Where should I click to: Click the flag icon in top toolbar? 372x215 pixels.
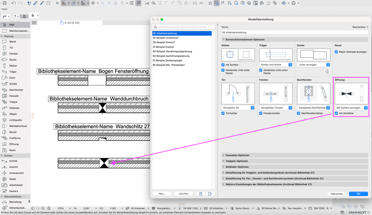(x=223, y=3)
